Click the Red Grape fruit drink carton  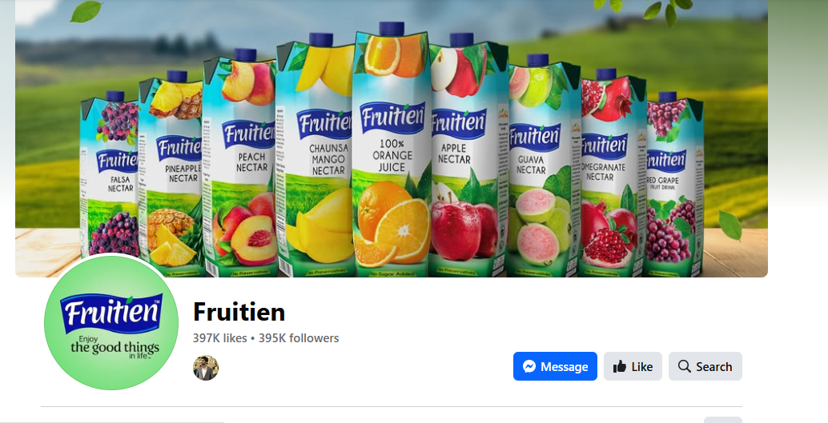coord(674,185)
